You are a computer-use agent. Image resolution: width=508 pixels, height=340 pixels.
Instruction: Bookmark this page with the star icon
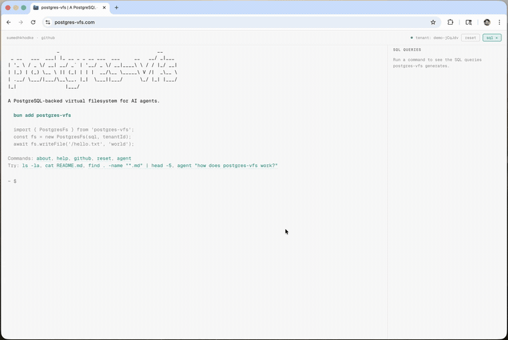(x=433, y=22)
